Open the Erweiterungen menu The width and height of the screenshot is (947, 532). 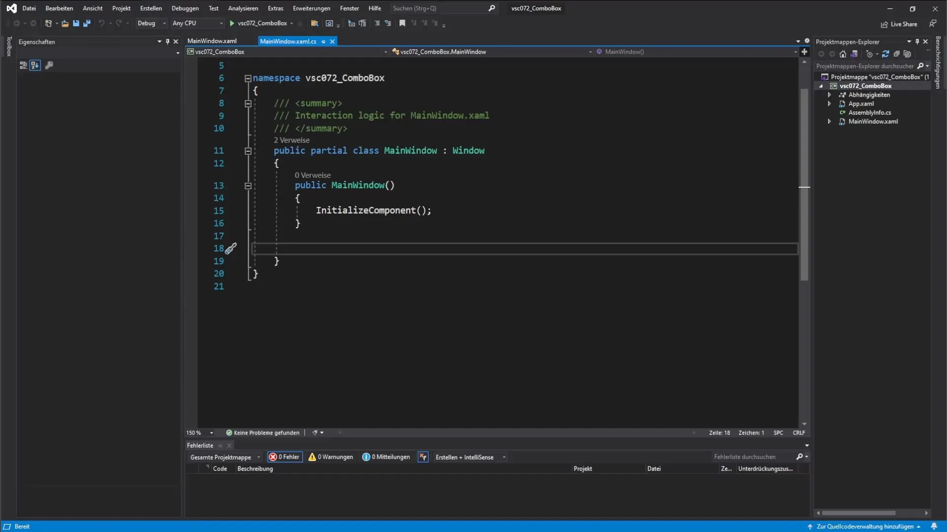311,8
